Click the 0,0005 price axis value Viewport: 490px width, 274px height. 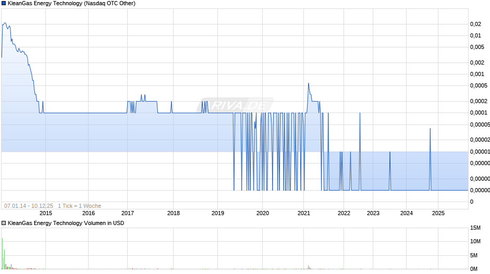[x=479, y=85]
